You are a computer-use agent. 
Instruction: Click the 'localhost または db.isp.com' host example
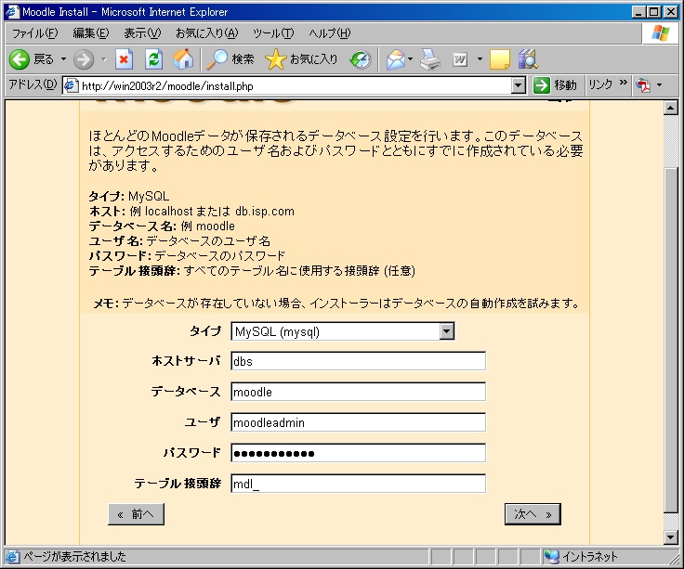pos(219,212)
